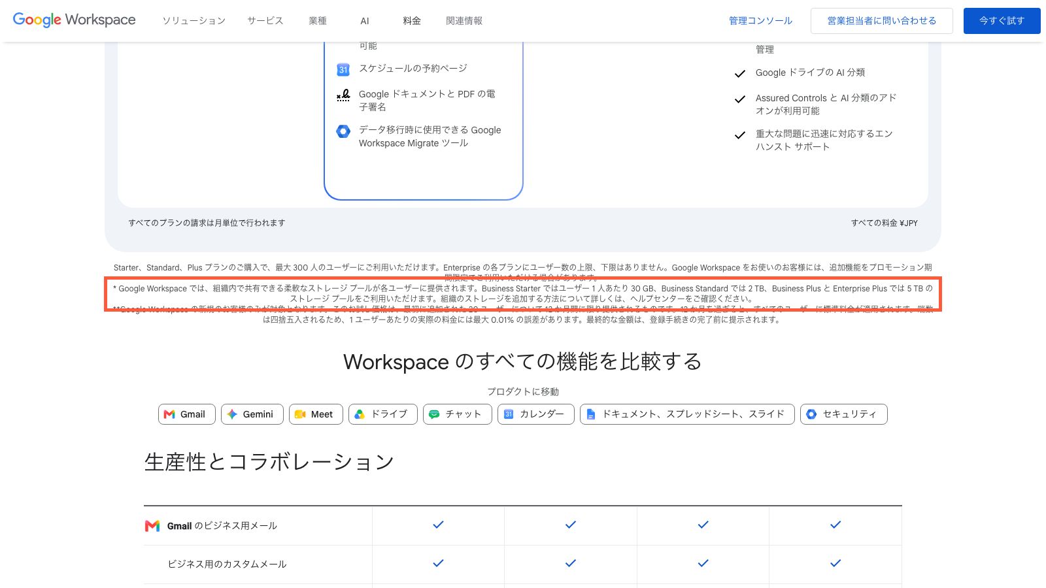Screen dimensions: 1046x588
Task: Click 営業担当者に問い合わせる button
Action: pos(882,21)
